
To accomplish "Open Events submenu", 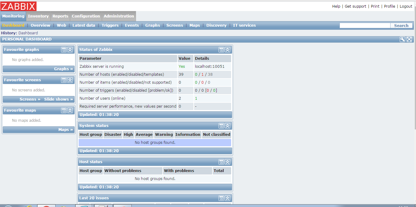I will coord(132,25).
